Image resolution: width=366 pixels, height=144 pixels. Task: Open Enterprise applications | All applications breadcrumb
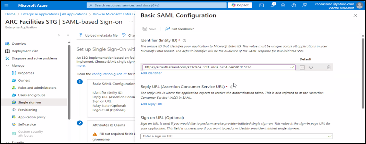coord(54,14)
